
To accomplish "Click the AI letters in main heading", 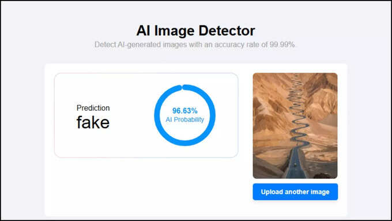I will point(143,31).
